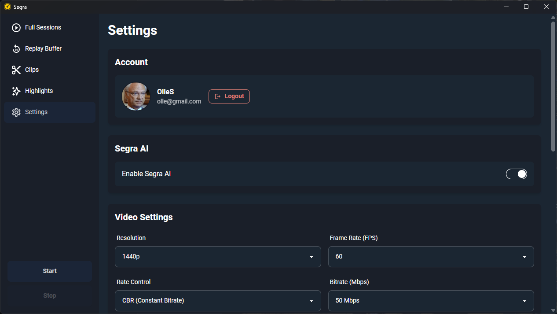Open the Full Sessions page
This screenshot has width=557, height=314.
point(50,27)
